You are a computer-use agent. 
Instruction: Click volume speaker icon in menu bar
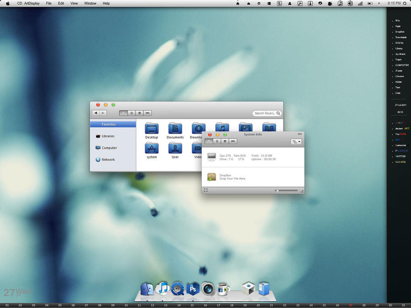click(350, 3)
